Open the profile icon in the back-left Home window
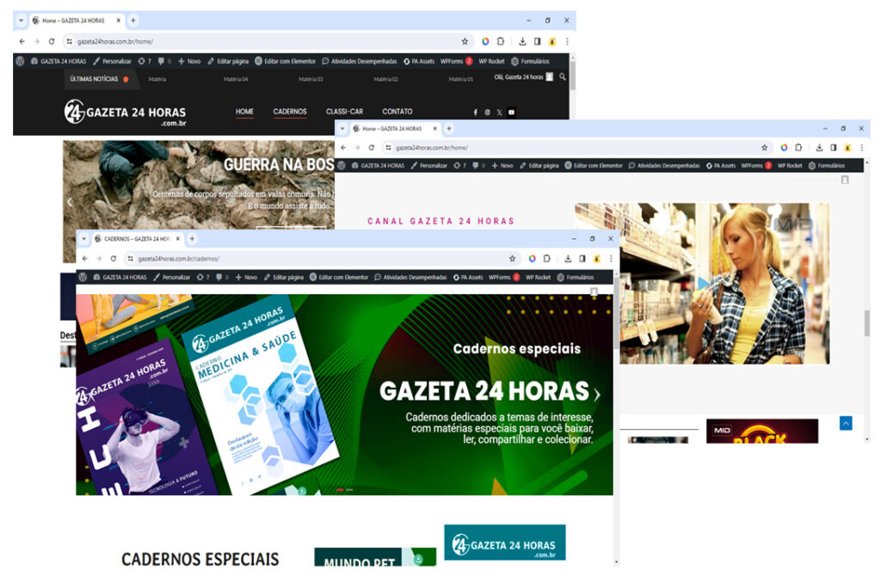Screen dimensions: 881x588 click(552, 41)
